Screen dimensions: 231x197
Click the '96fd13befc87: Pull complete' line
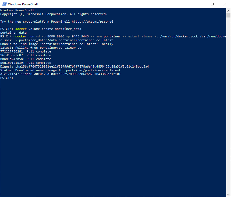26,55
